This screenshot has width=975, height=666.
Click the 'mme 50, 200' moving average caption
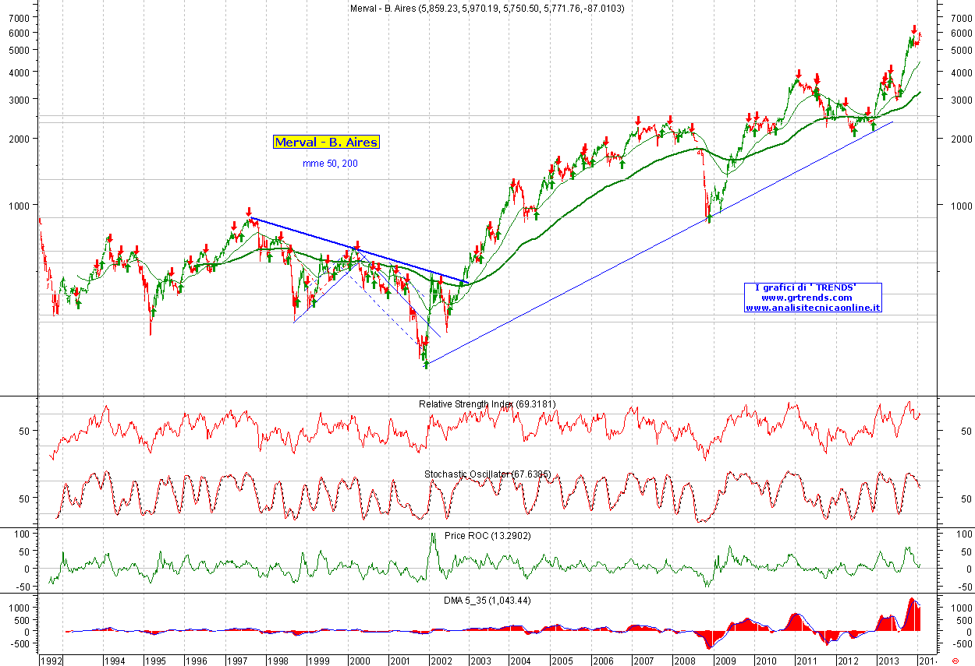point(331,164)
